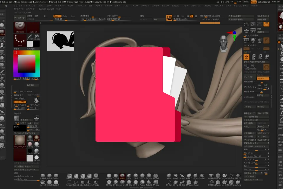Toggle LiveBoolean mode
The height and width of the screenshot is (189, 283).
tap(249, 97)
